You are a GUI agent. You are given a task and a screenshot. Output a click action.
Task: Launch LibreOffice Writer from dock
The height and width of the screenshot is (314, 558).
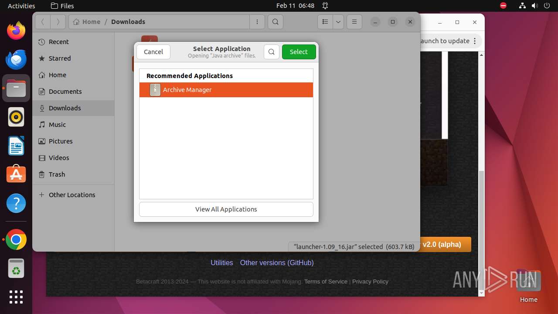click(16, 146)
